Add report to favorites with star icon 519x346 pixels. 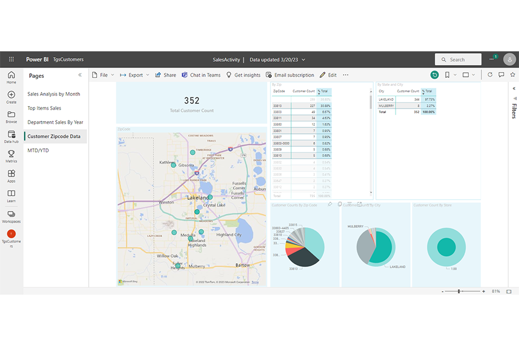click(512, 75)
